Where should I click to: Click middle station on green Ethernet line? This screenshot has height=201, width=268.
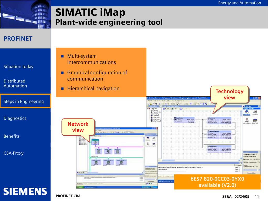click(x=108, y=162)
